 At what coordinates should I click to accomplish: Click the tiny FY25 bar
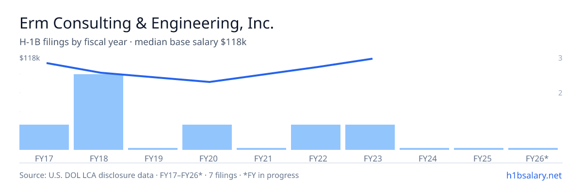479,149
